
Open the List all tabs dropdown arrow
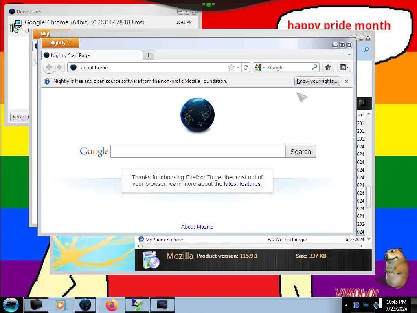349,55
